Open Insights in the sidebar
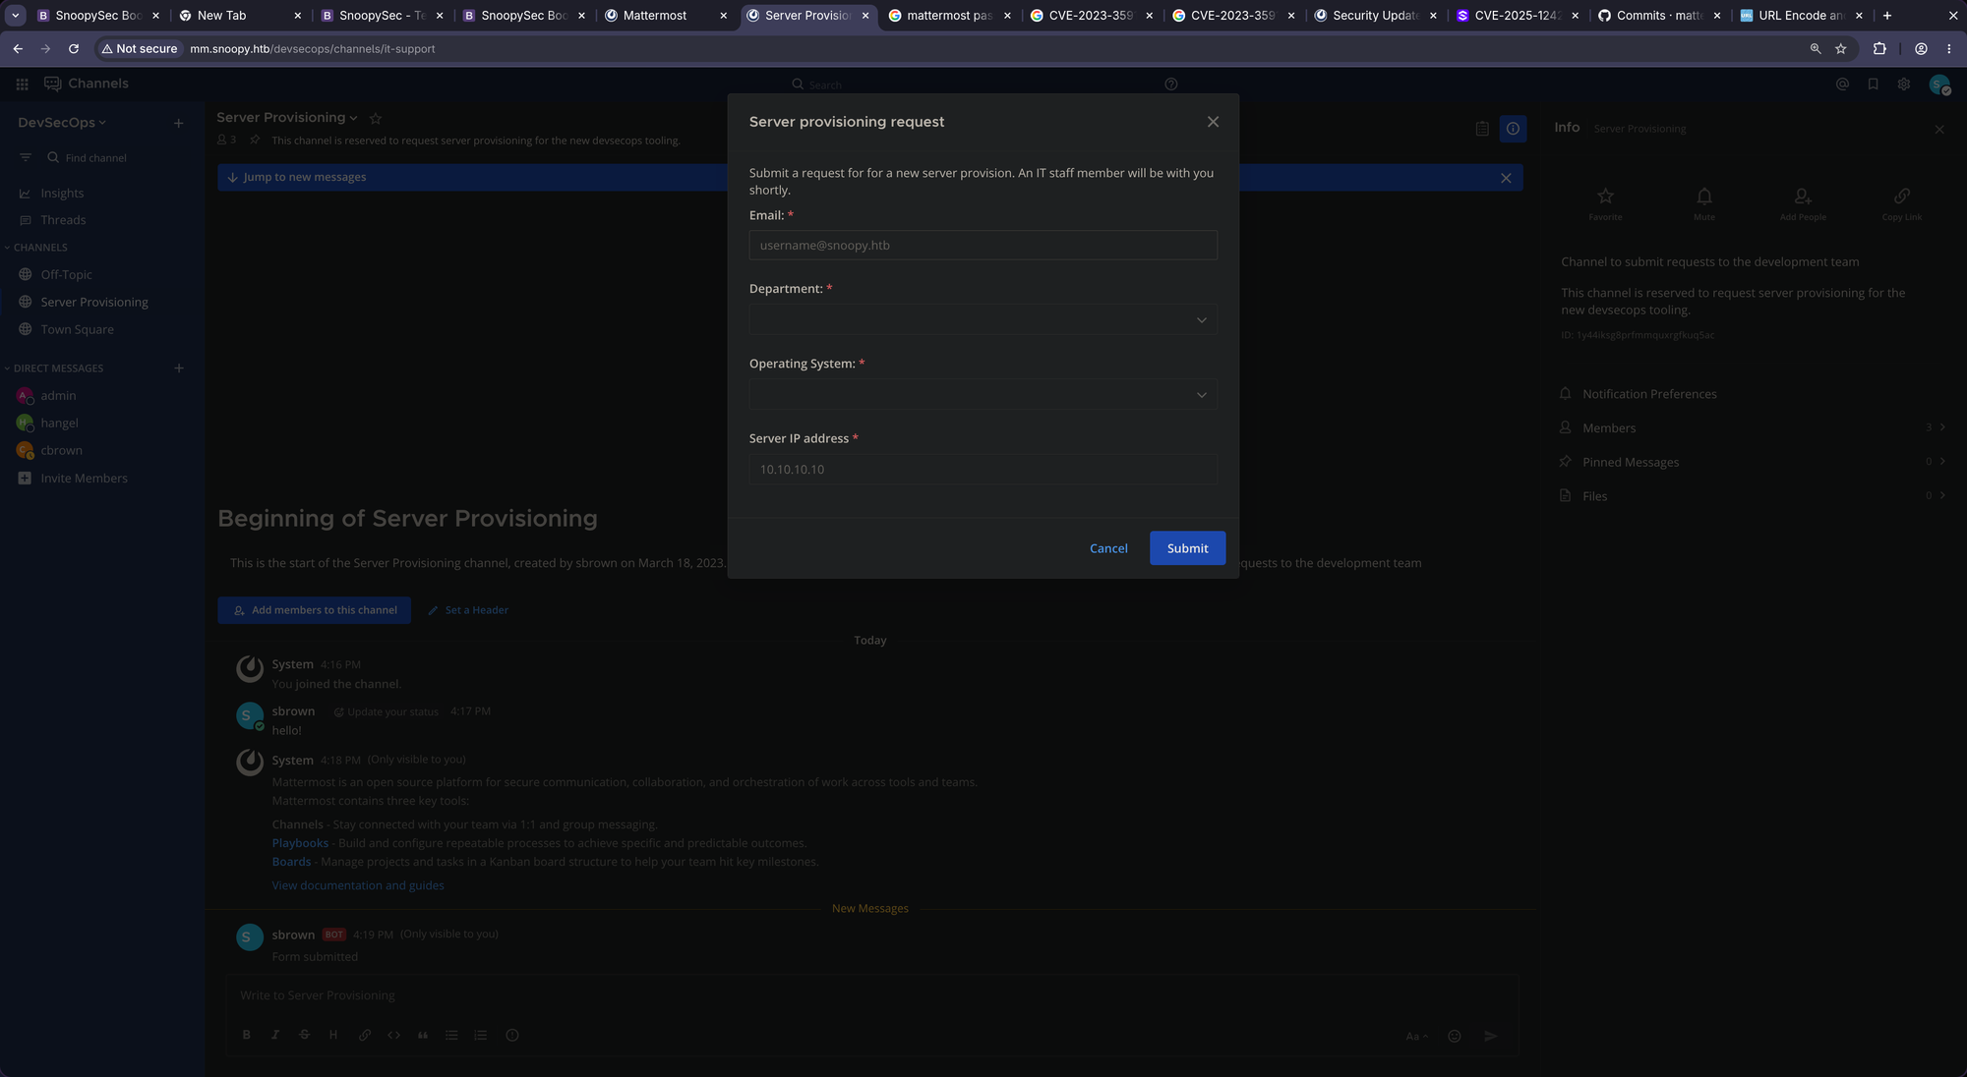 62,194
